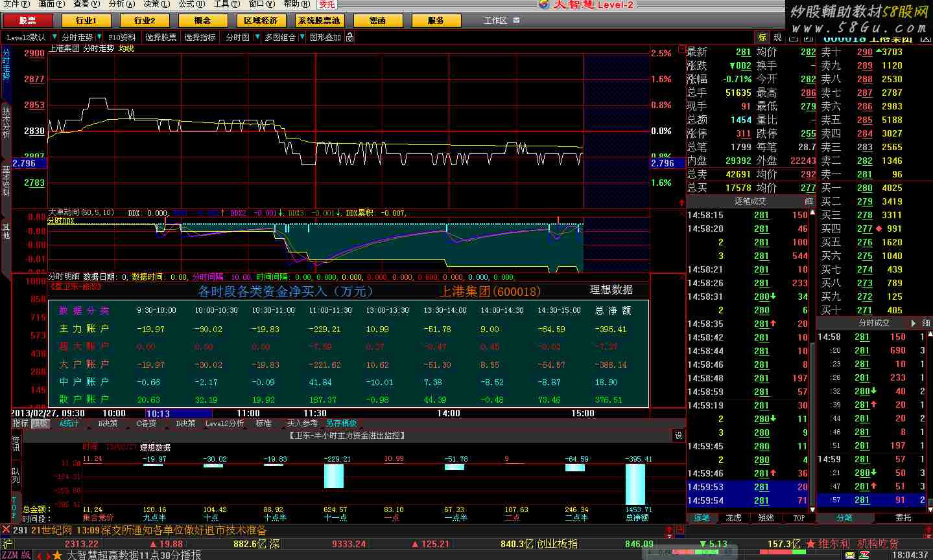Open the 文件 menu
933x560 pixels.
click(x=16, y=4)
